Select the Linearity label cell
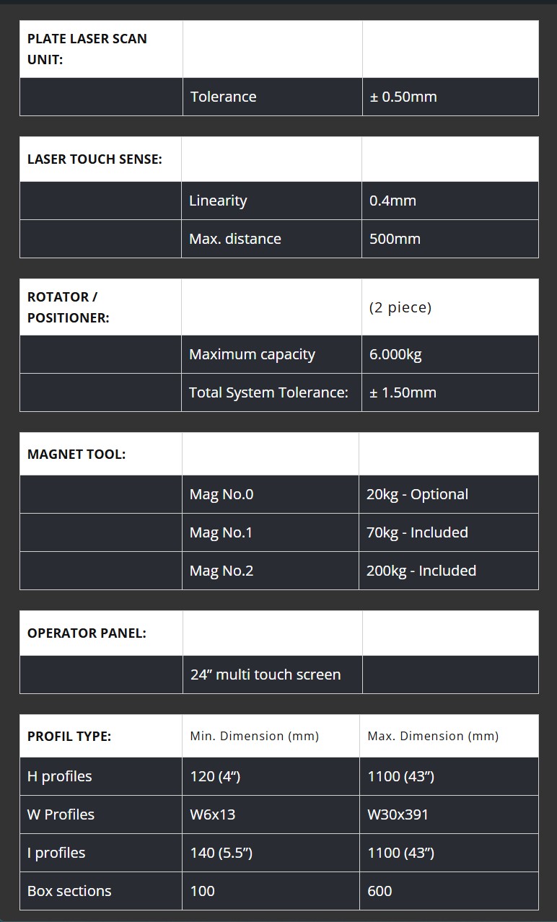 point(218,201)
